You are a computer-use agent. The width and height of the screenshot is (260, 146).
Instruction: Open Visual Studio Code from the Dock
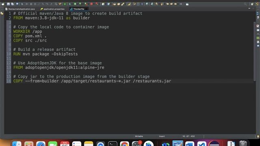pyautogui.click(x=201, y=144)
